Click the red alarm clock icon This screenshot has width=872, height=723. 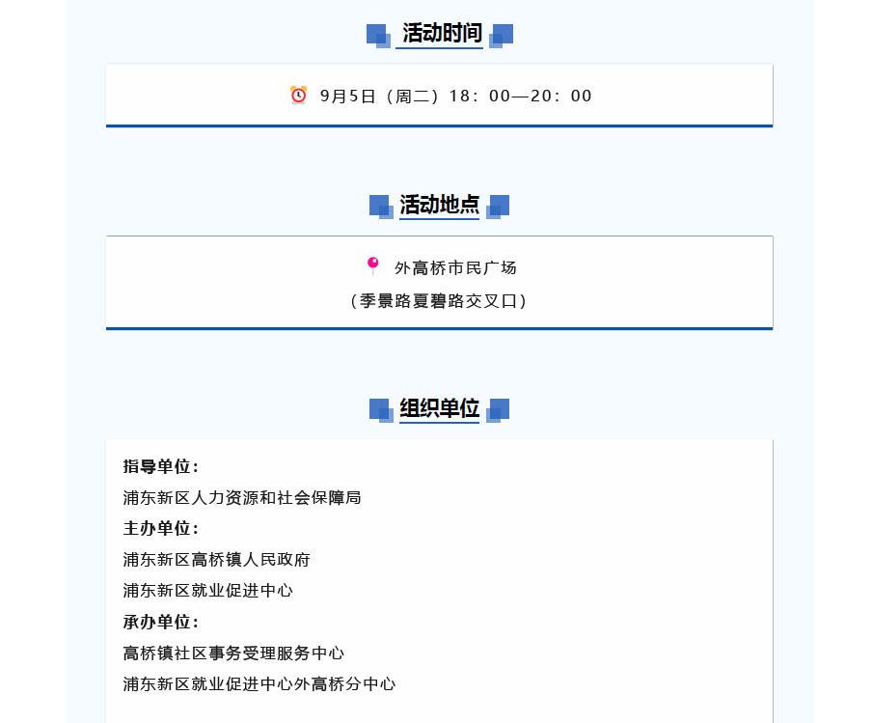click(298, 95)
